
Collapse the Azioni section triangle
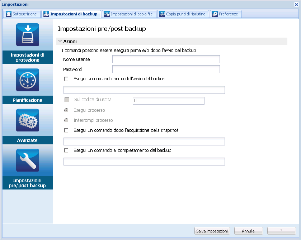click(60, 41)
